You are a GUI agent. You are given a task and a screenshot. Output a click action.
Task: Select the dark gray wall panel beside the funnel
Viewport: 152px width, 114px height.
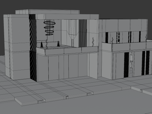83,33
